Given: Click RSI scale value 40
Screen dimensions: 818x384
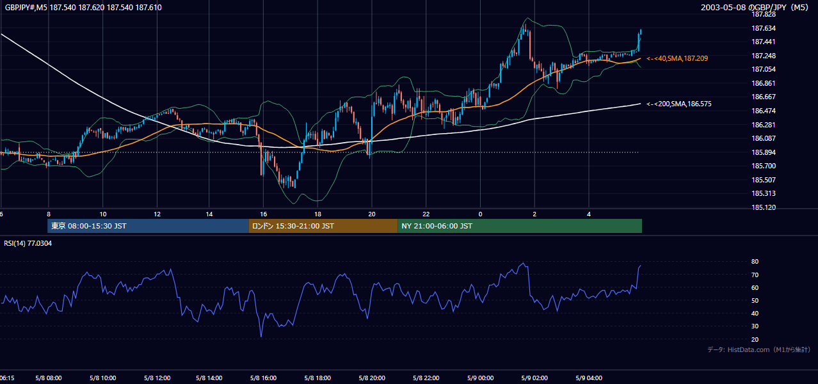Looking at the screenshot, I should 755,314.
